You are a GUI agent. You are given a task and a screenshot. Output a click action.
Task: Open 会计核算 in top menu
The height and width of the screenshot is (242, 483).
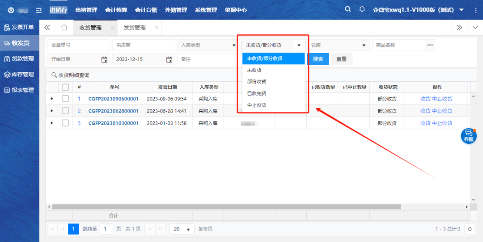(x=116, y=10)
